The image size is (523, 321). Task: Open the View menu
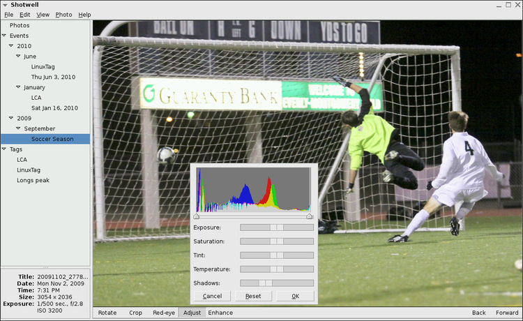(43, 15)
